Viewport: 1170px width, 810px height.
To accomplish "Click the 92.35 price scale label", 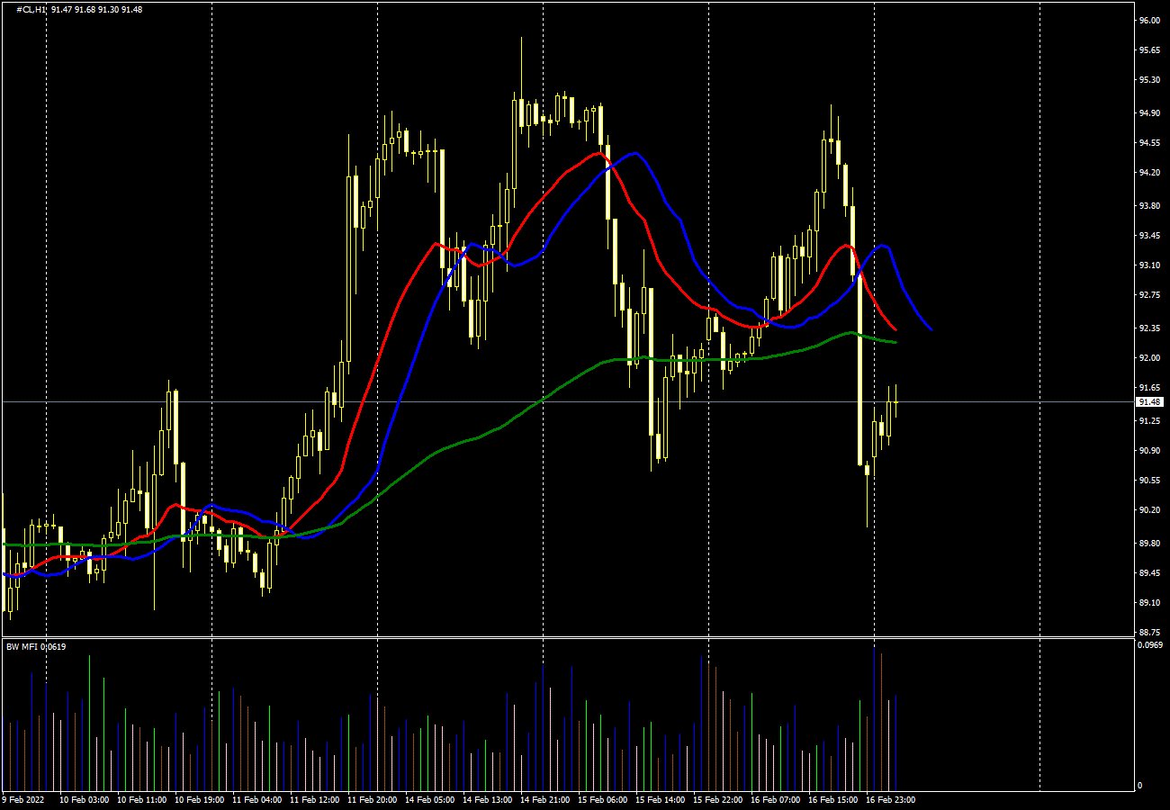I will [1149, 328].
